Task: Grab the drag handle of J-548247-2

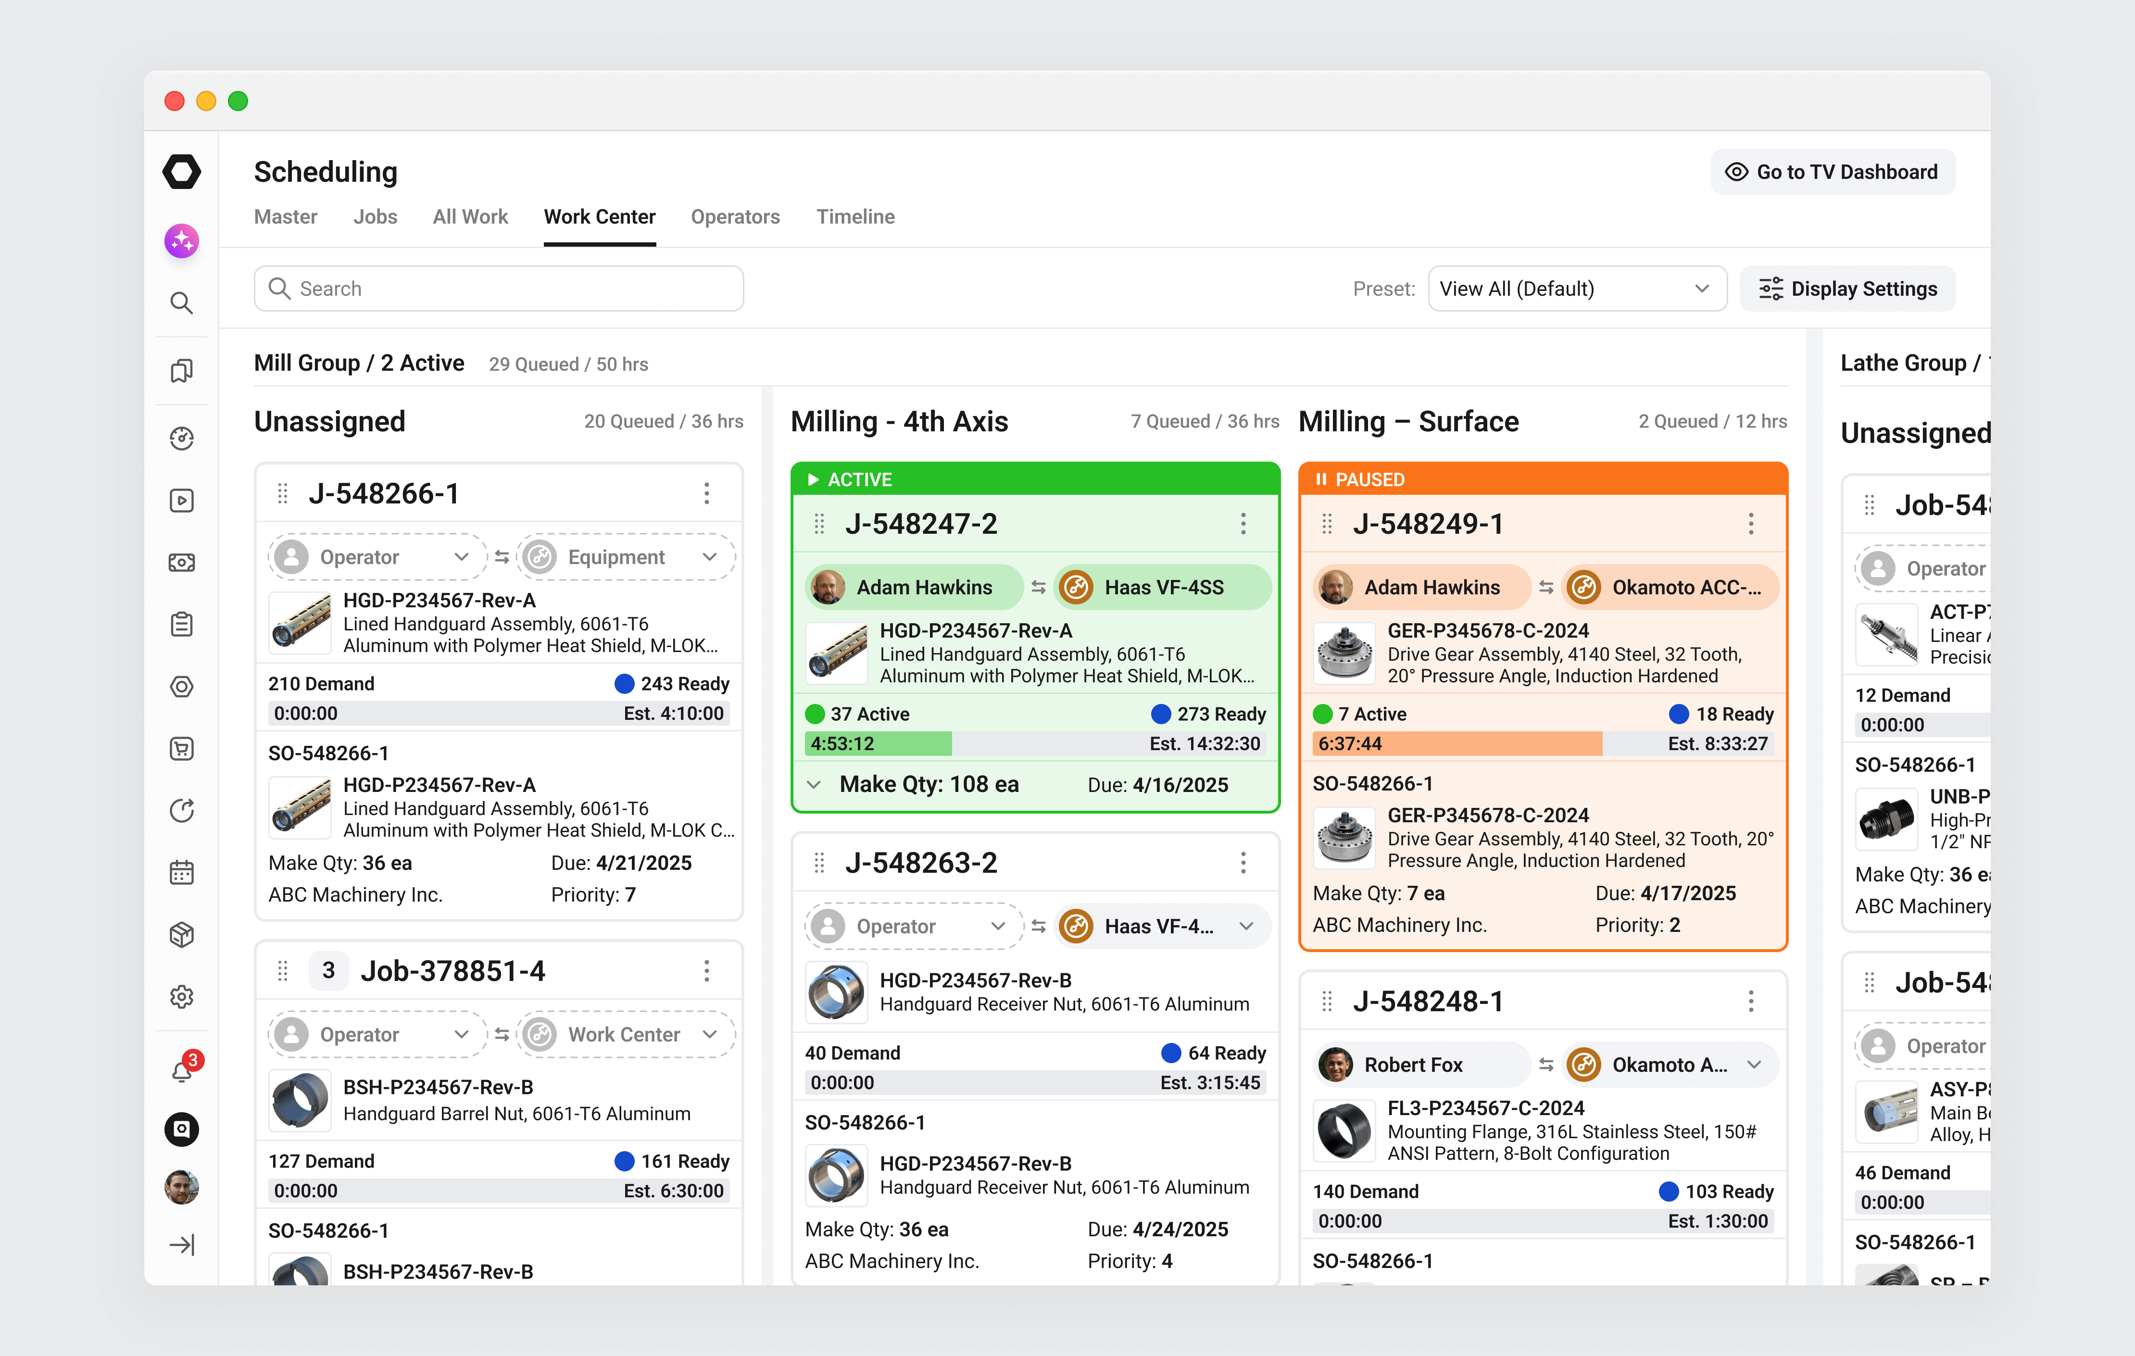Action: point(819,524)
